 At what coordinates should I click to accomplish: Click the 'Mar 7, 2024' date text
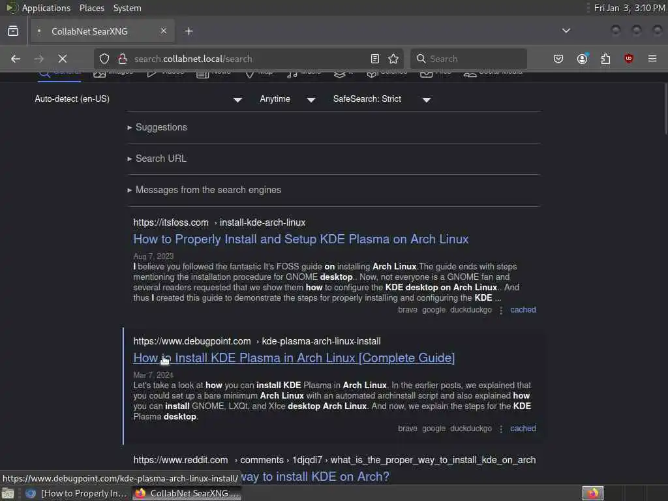coord(153,375)
